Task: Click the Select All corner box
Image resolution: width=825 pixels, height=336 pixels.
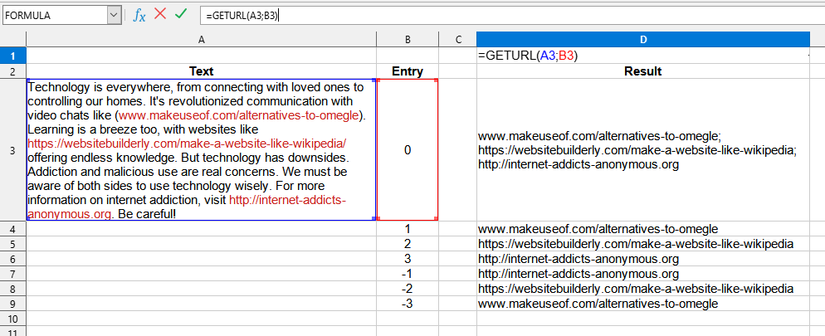Action: pyautogui.click(x=12, y=39)
